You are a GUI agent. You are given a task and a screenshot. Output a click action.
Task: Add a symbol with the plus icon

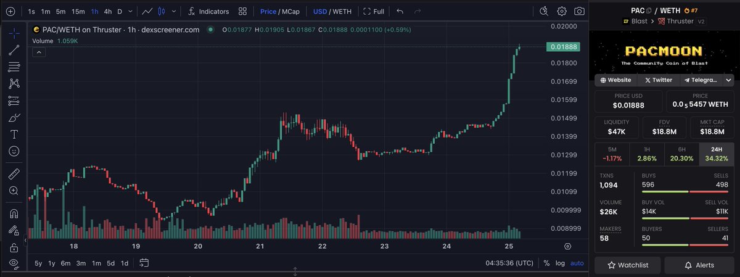point(10,11)
